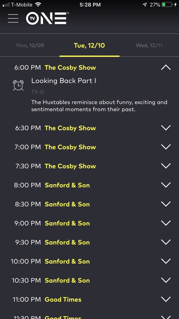Select the Tue, 12/10 tab
Screen dimensions: 179x319
(x=89, y=46)
